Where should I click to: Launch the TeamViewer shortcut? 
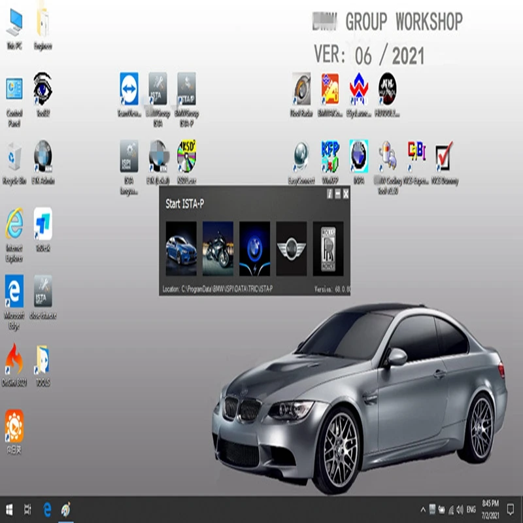[129, 95]
